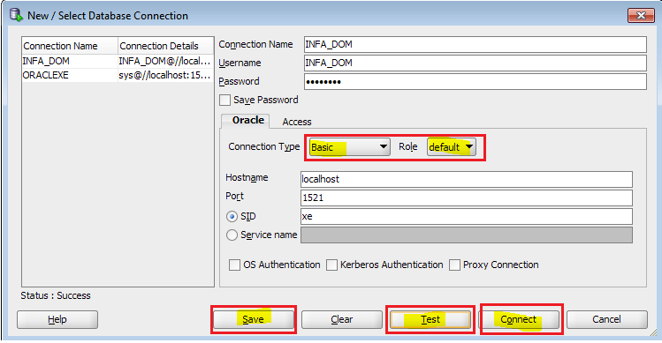This screenshot has width=662, height=343.
Task: Enable the Save Password checkbox
Action: (225, 100)
